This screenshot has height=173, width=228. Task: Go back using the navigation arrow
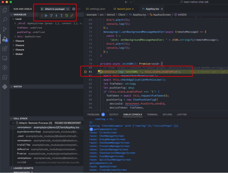[126, 2]
